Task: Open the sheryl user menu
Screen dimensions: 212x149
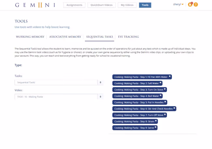Action: (178, 5)
